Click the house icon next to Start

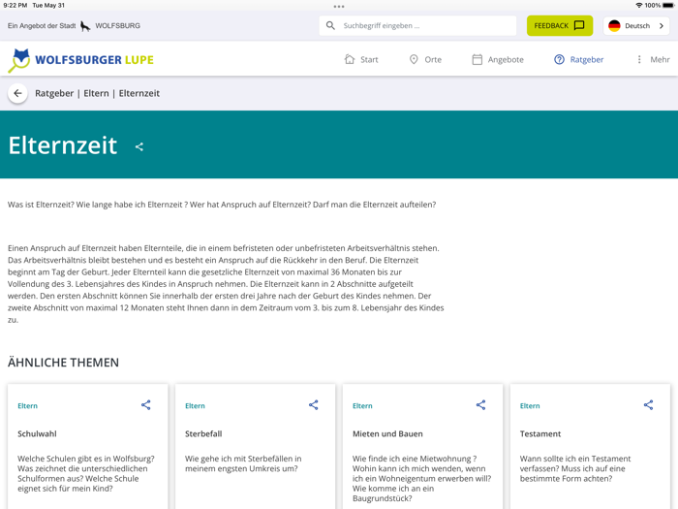point(350,59)
